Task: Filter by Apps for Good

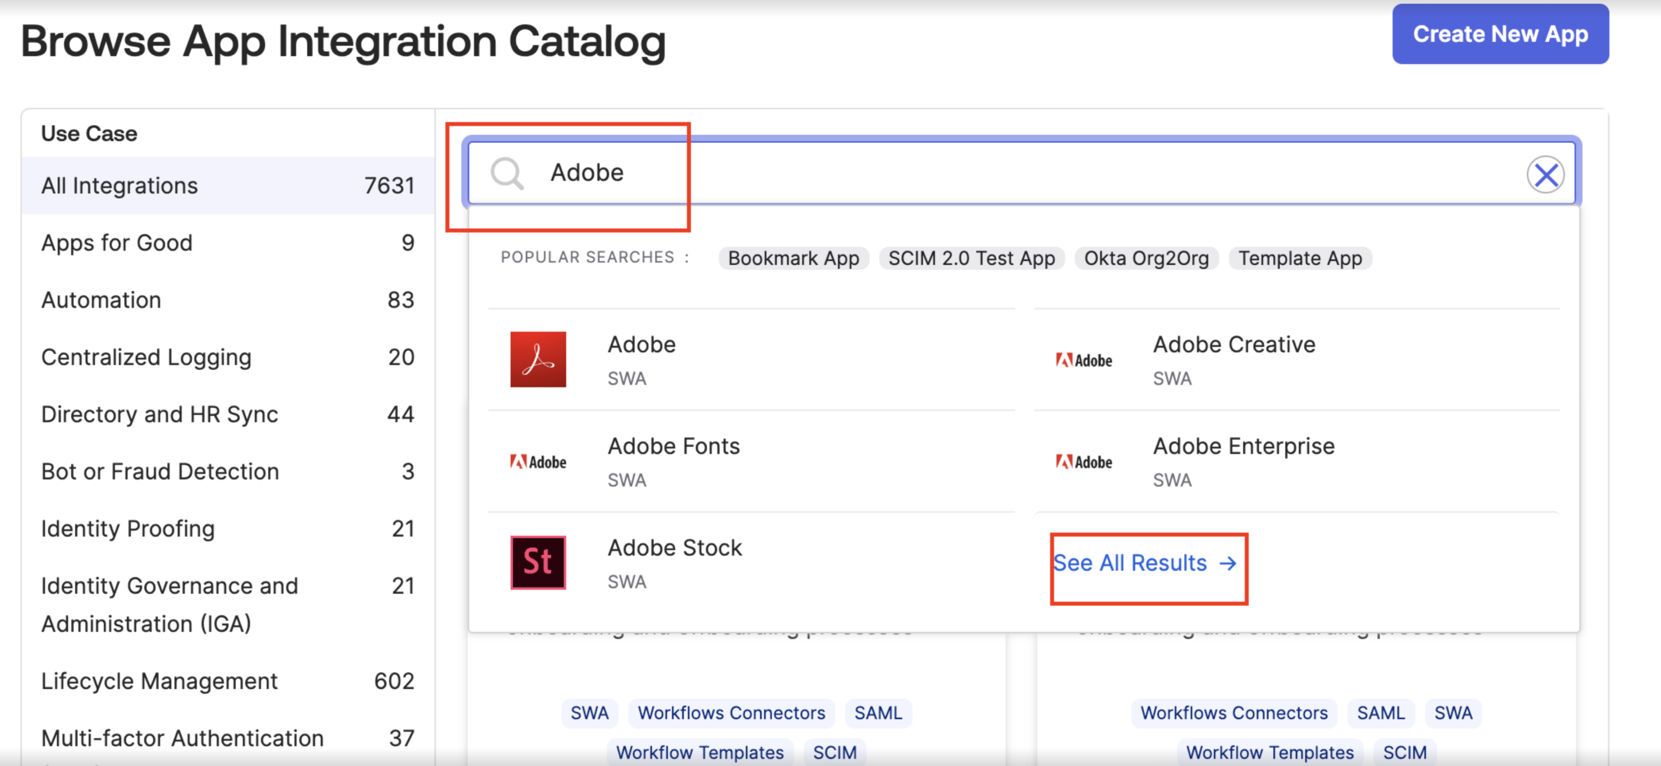Action: [x=228, y=243]
